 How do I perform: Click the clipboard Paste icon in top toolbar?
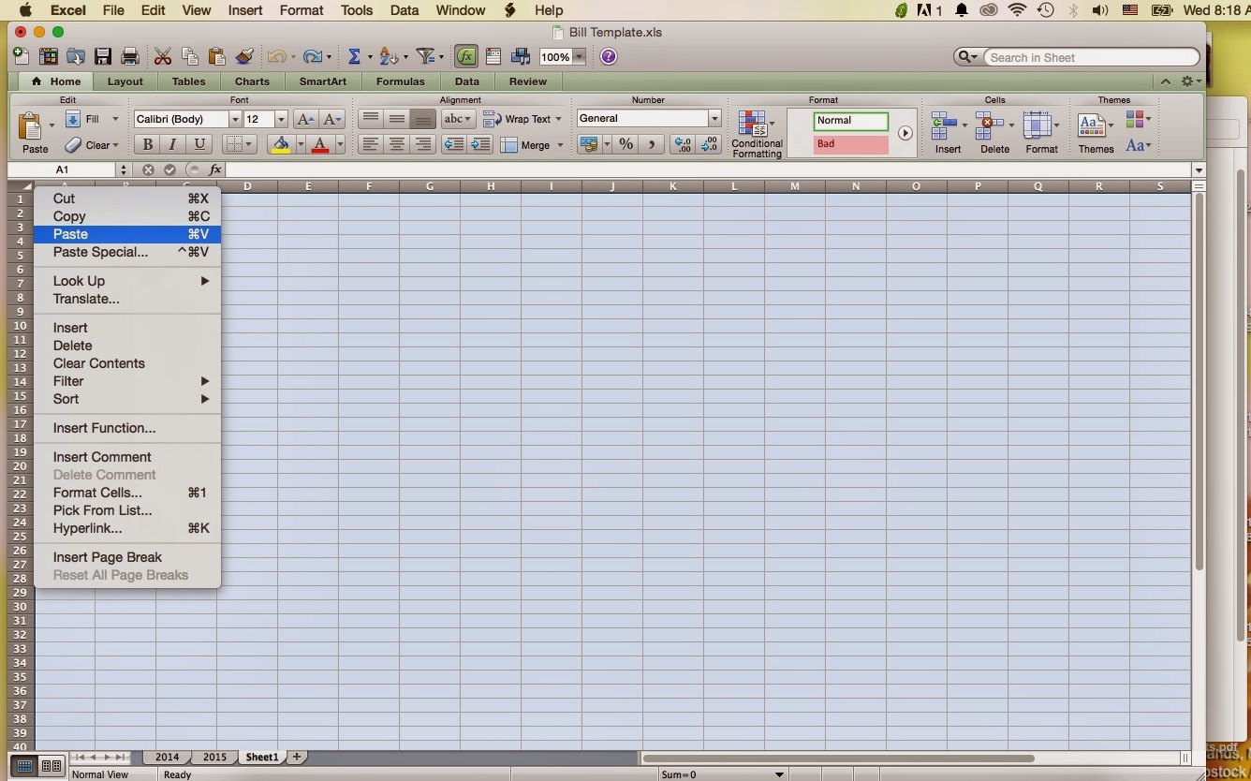[x=217, y=57]
